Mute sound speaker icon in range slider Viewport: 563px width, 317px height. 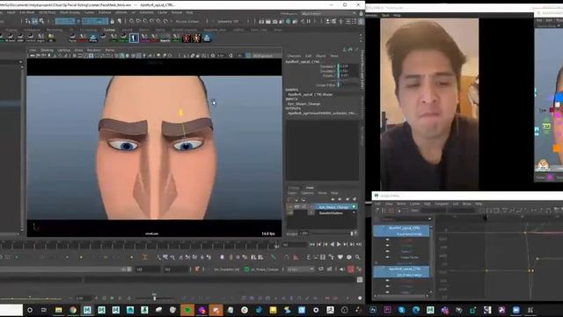pyautogui.click(x=342, y=269)
